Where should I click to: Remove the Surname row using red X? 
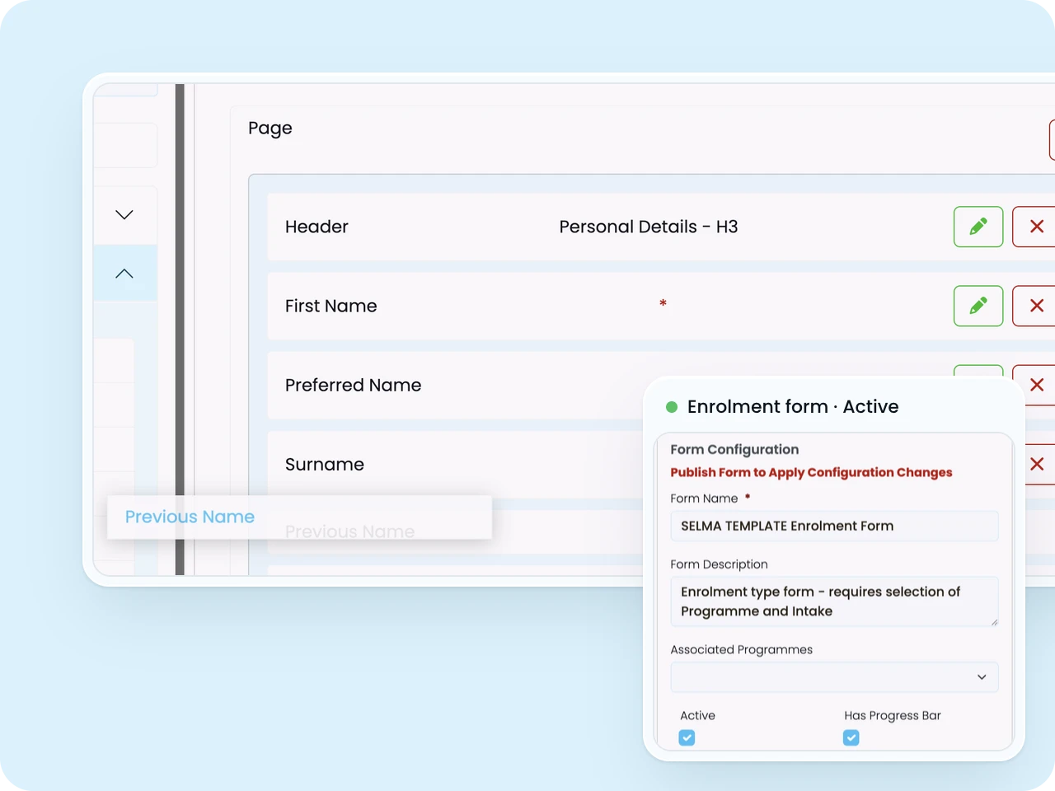[x=1037, y=464]
